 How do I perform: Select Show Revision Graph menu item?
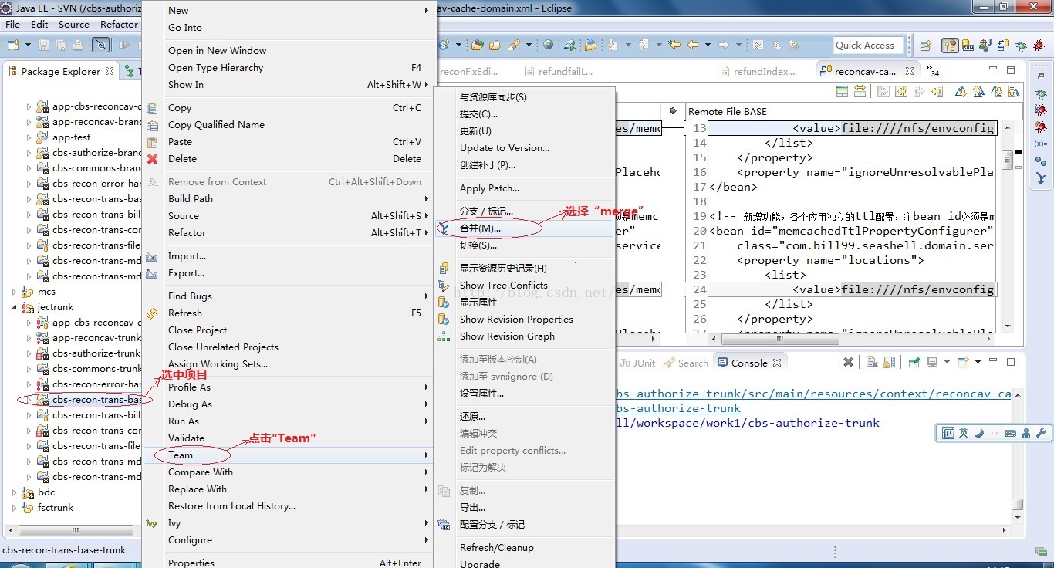click(x=525, y=336)
